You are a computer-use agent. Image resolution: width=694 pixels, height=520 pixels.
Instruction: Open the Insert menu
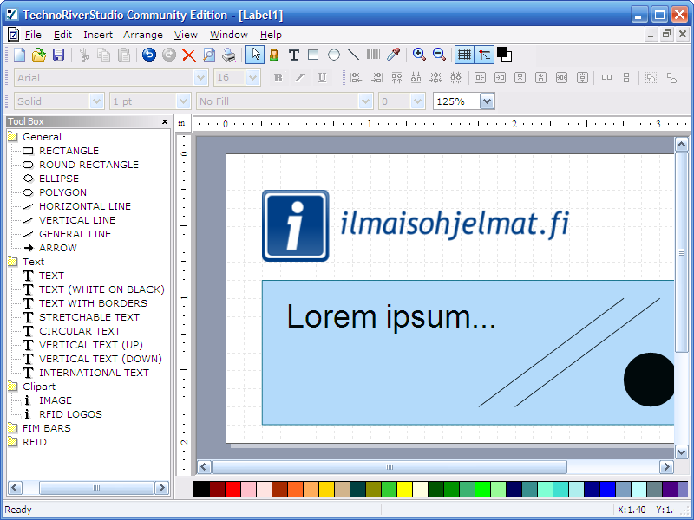98,35
